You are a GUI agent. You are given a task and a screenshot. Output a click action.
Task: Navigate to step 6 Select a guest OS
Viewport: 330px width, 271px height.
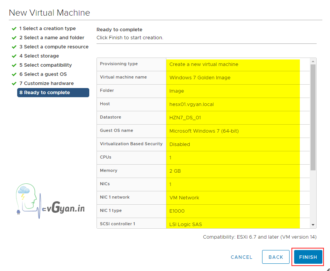point(43,74)
